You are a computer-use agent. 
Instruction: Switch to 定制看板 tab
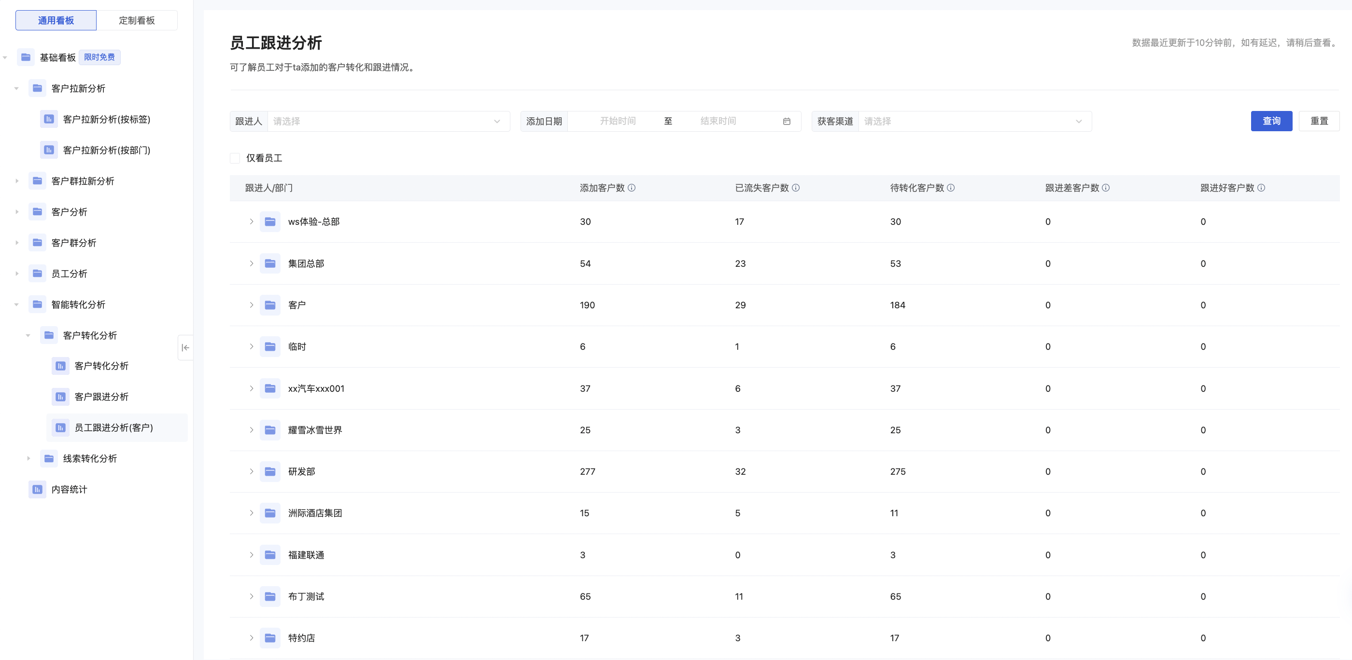pos(137,20)
